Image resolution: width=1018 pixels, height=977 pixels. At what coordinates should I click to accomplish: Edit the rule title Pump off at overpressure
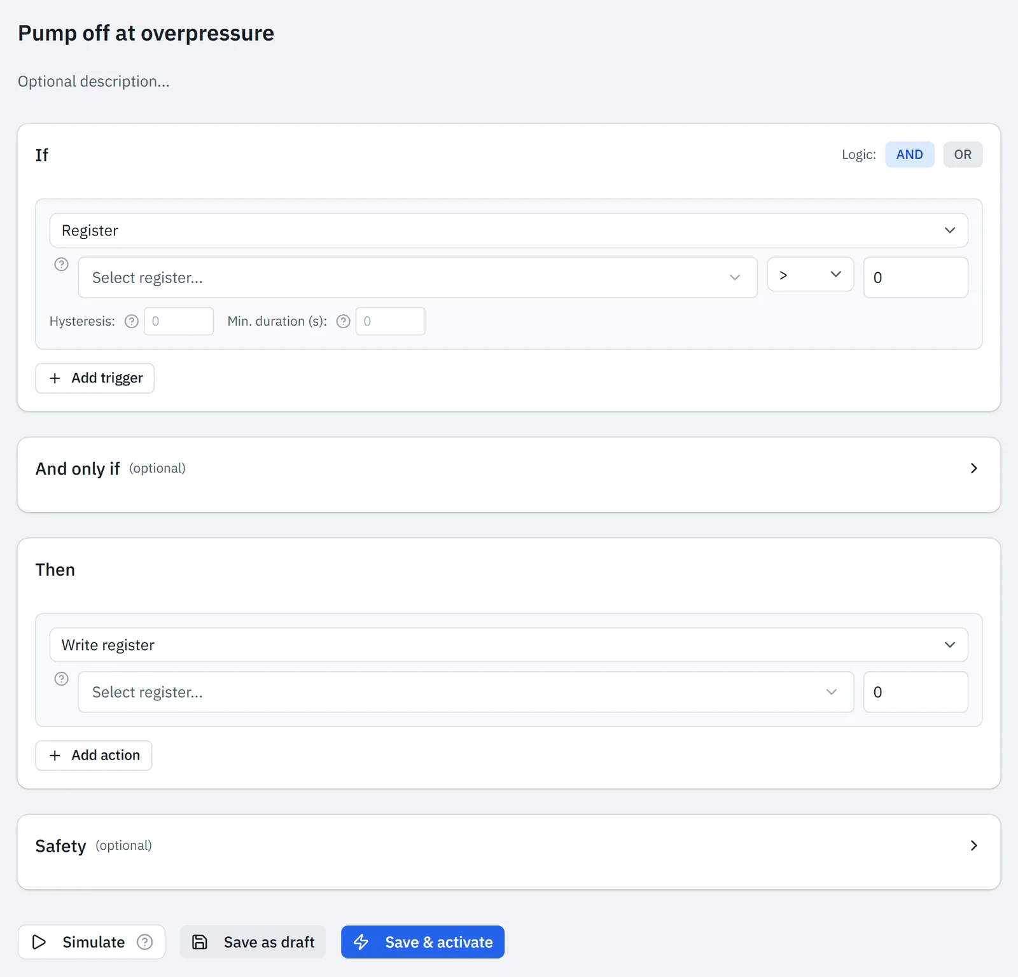click(x=146, y=33)
